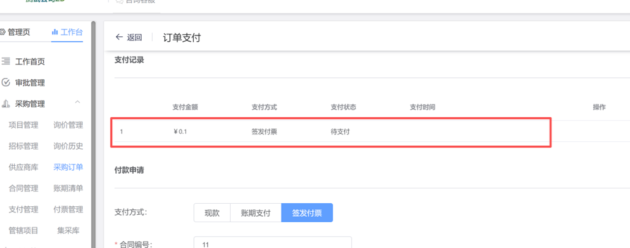Open 供应商库 in the sidebar
Viewport: 630px width, 248px height.
click(23, 167)
